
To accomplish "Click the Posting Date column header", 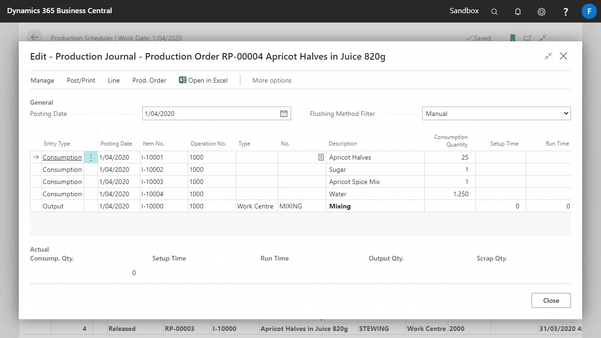I will pyautogui.click(x=116, y=144).
